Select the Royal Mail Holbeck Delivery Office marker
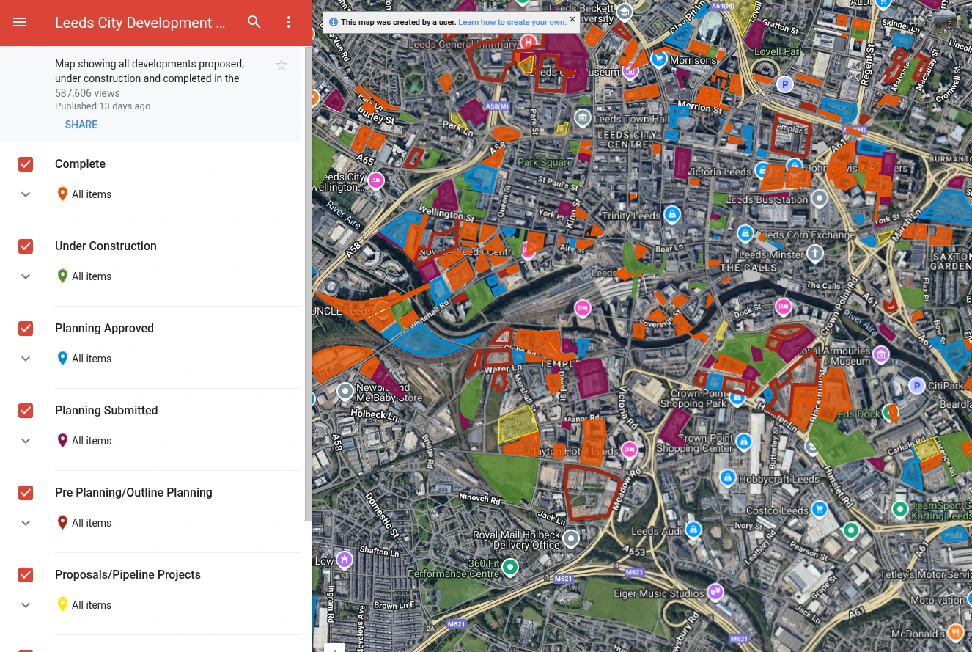The image size is (972, 652). [x=570, y=540]
